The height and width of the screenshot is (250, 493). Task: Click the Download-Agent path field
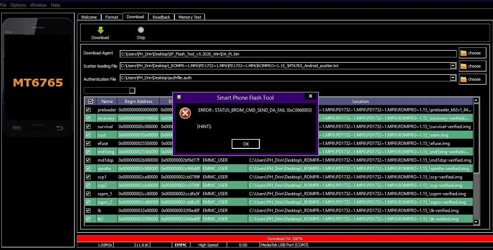[x=288, y=54]
